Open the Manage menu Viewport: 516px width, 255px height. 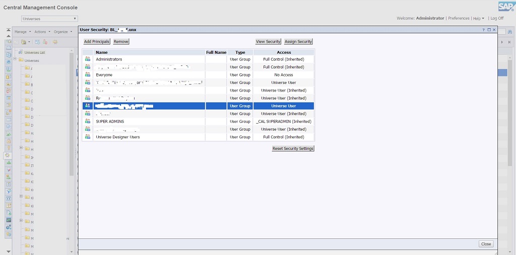[x=22, y=32]
